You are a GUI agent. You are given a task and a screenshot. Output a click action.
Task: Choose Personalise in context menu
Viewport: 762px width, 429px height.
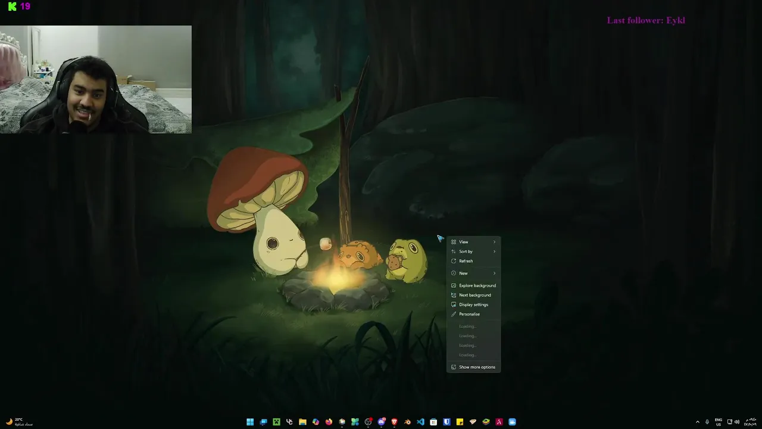pyautogui.click(x=473, y=314)
